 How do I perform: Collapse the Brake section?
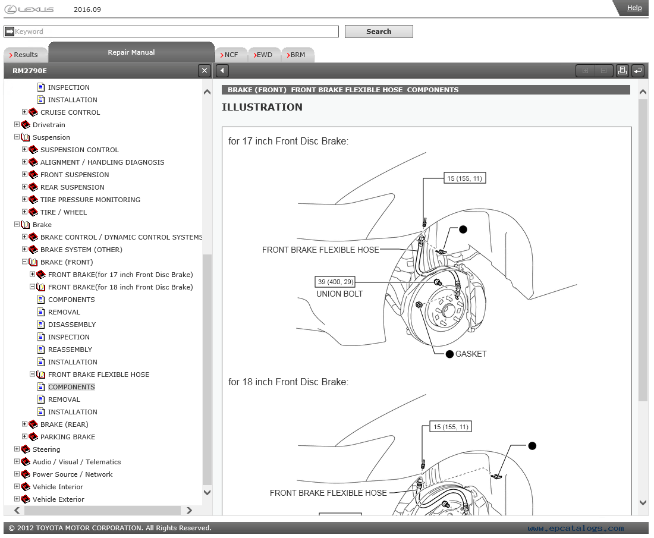(17, 224)
